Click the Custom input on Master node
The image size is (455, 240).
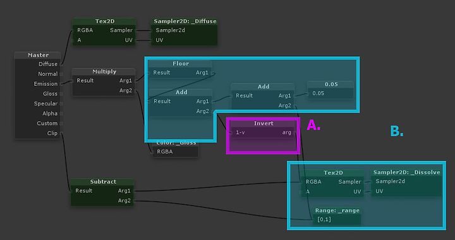tap(47, 123)
